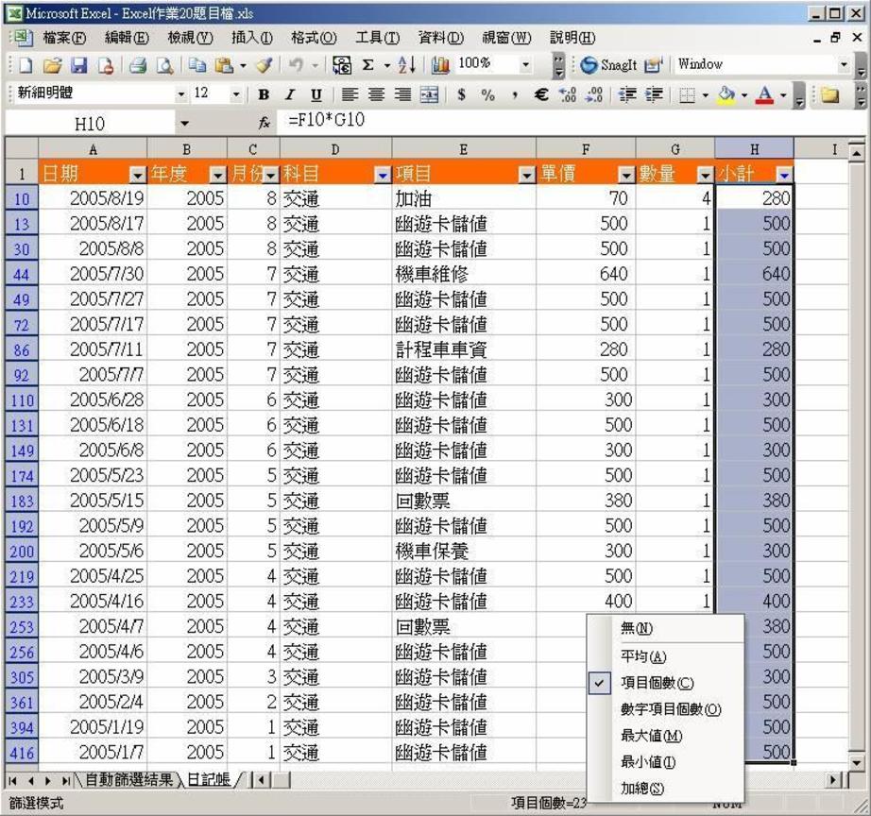The image size is (871, 816).
Task: Click the AutoSum sigma icon
Action: click(x=368, y=65)
